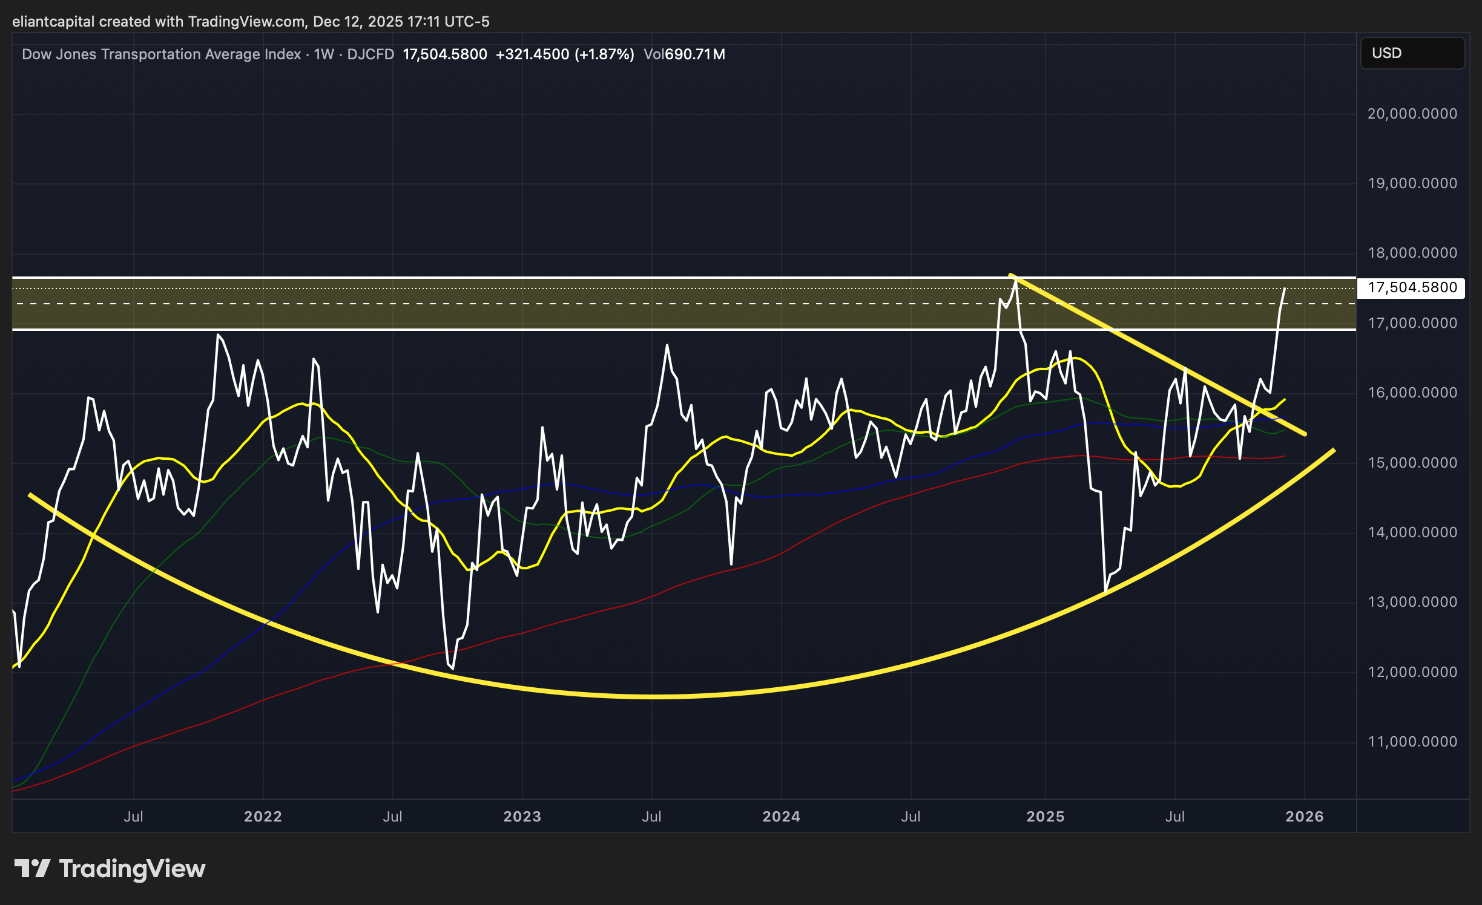Click the current price label 17,504.5800 on axis
Viewport: 1482px width, 905px height.
(1411, 288)
